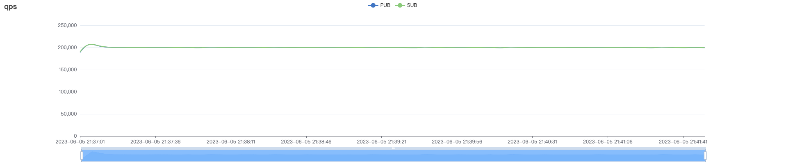
Task: Click the left handle of zoom slider
Action: (82, 156)
